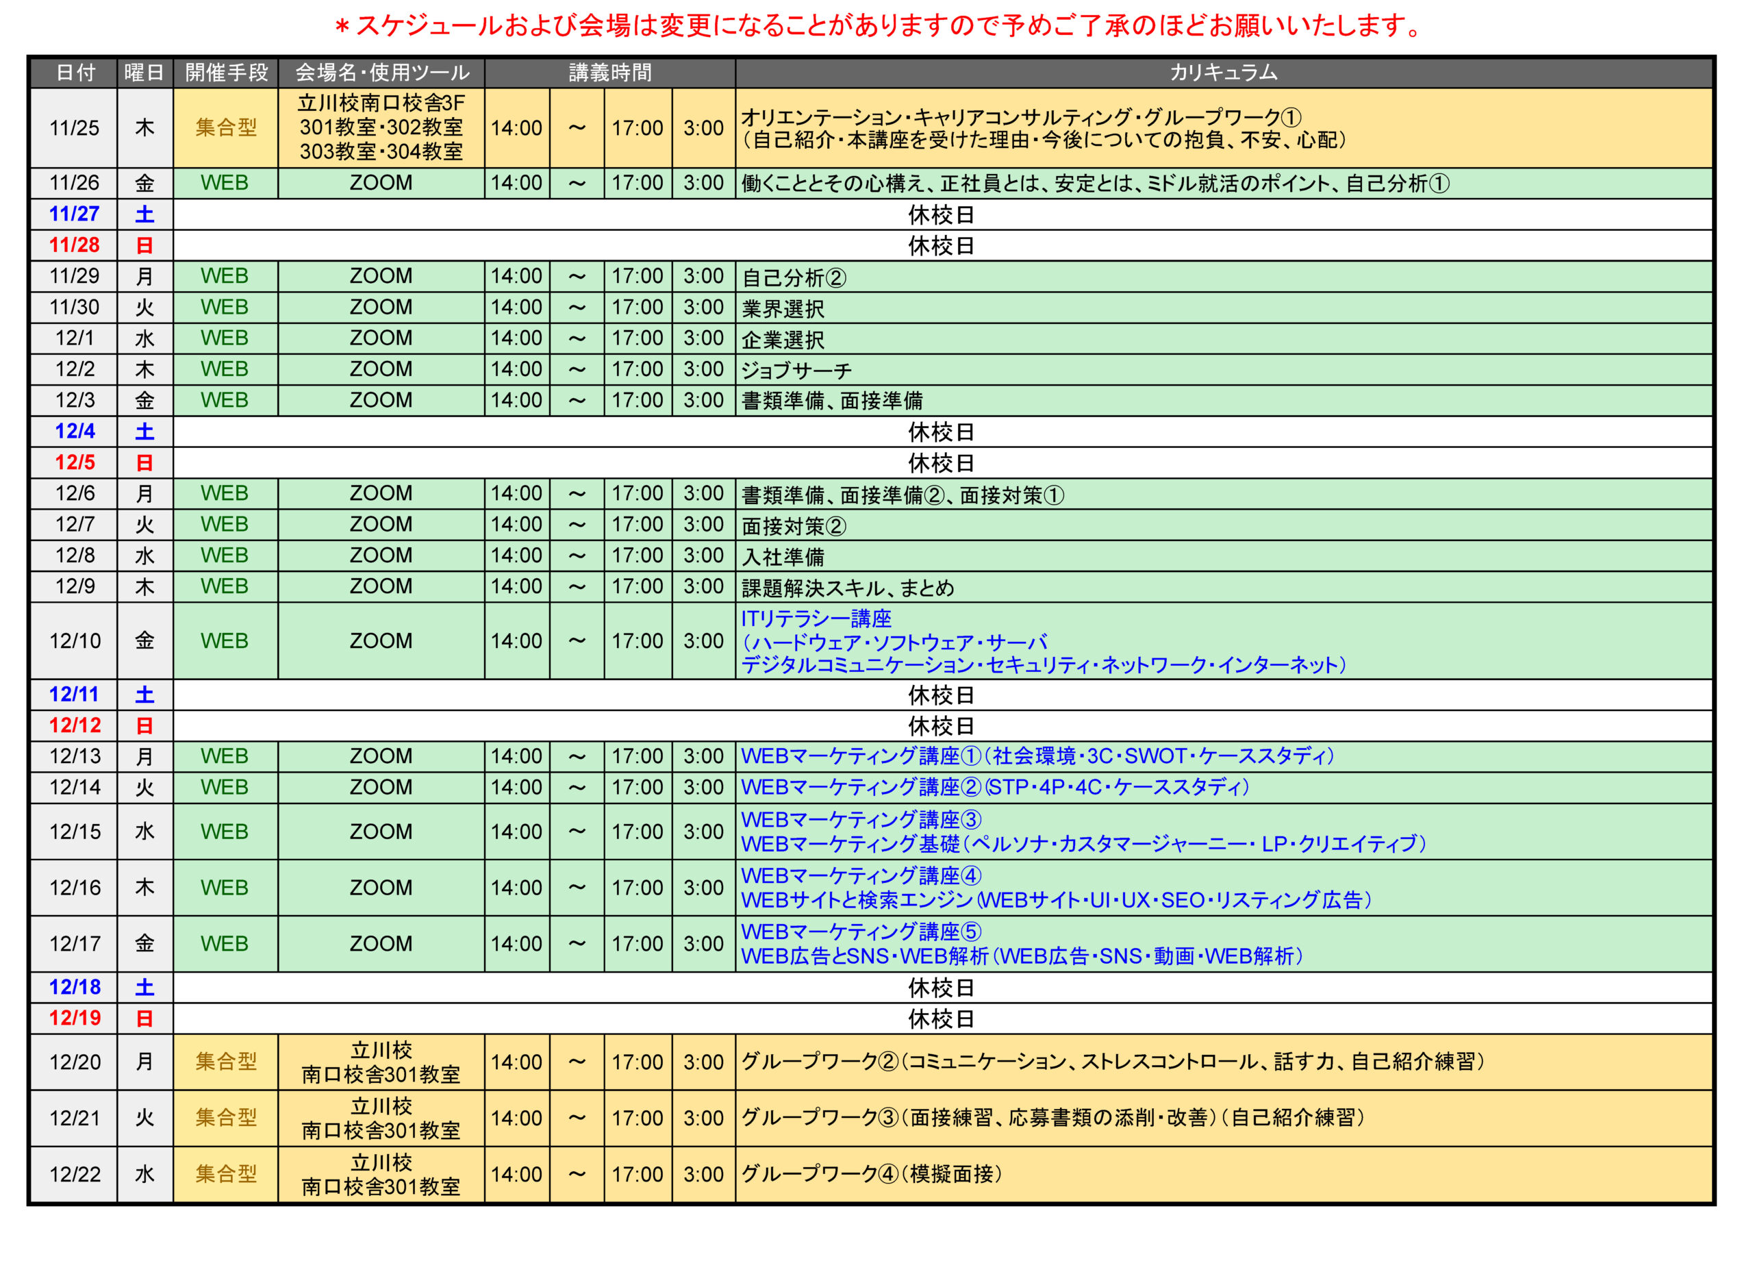Click WEB in the 11/26 row
The width and height of the screenshot is (1753, 1261).
(226, 184)
